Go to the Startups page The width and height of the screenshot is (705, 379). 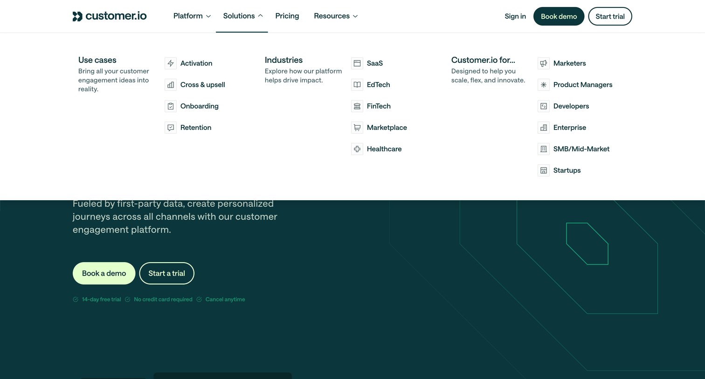(x=567, y=170)
